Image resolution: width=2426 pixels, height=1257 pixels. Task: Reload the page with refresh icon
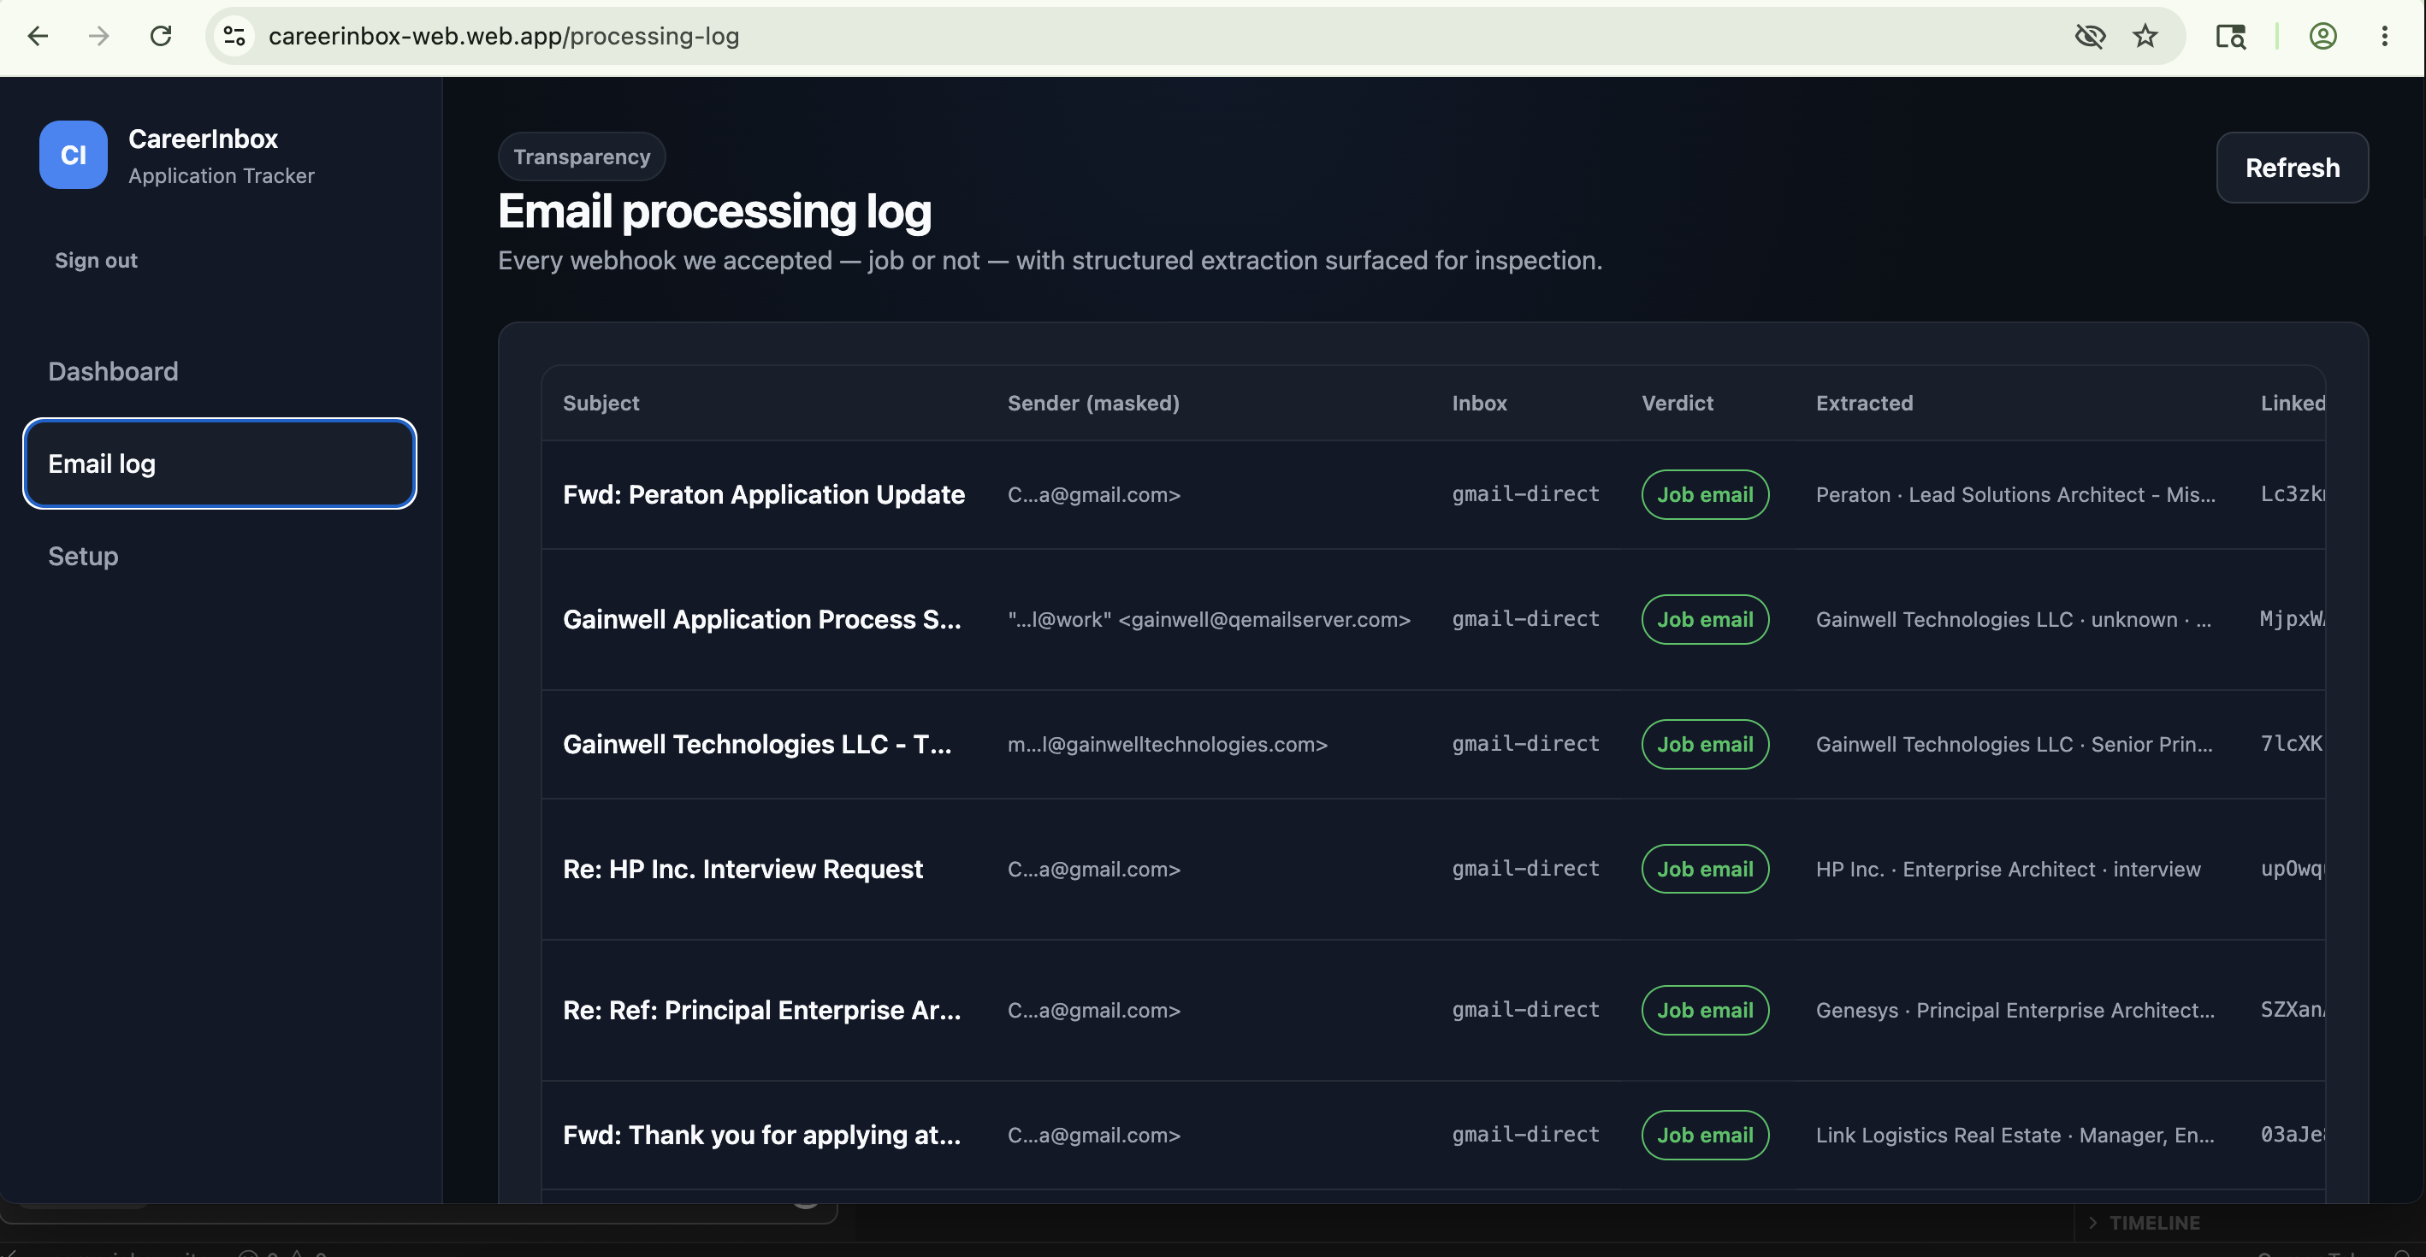click(161, 36)
